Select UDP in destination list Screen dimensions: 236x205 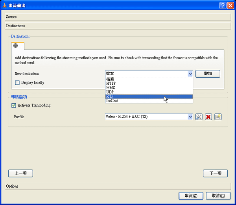(149, 92)
